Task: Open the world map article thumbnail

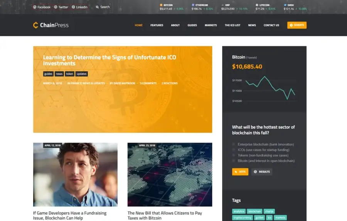Action: 170,174
